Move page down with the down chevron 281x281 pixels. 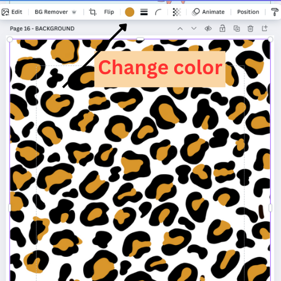pyautogui.click(x=194, y=29)
